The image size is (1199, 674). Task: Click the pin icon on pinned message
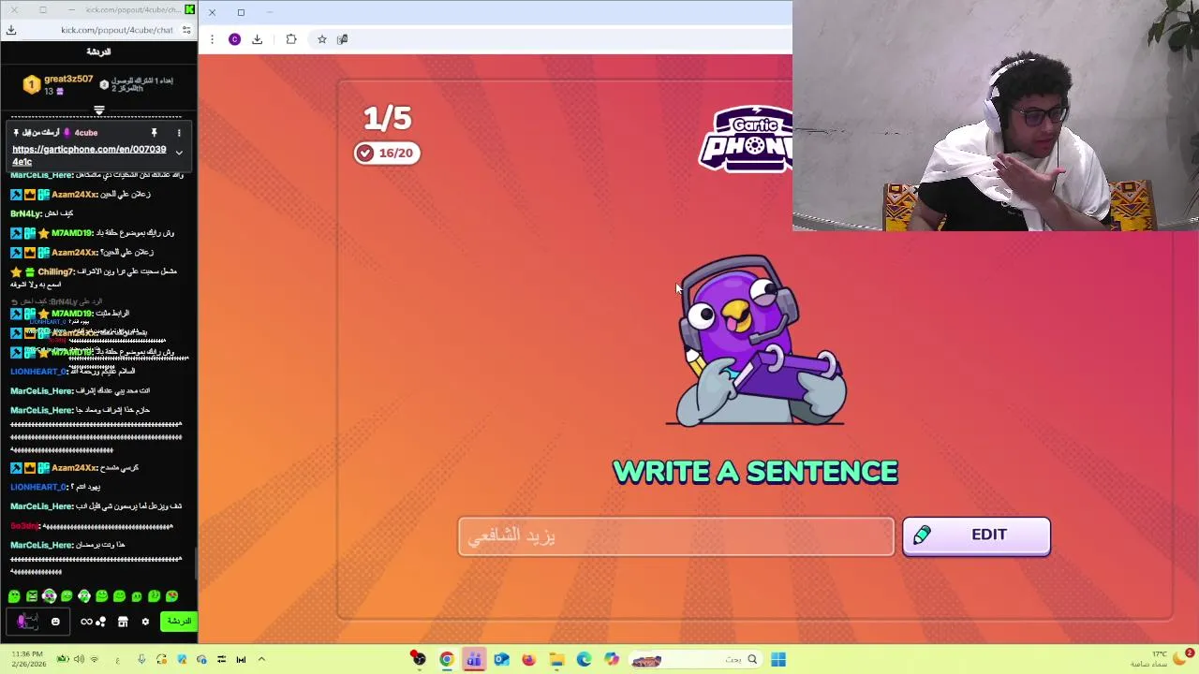154,133
